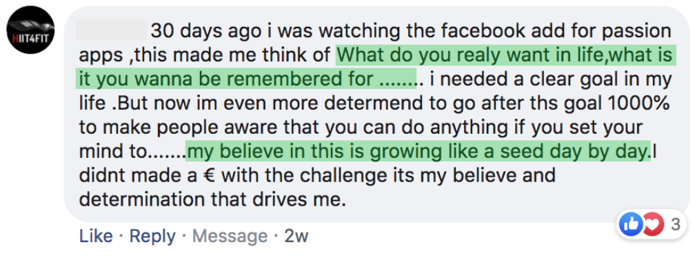This screenshot has height=258, width=695.
Task: Open the reaction count showing 3
Action: (x=675, y=225)
